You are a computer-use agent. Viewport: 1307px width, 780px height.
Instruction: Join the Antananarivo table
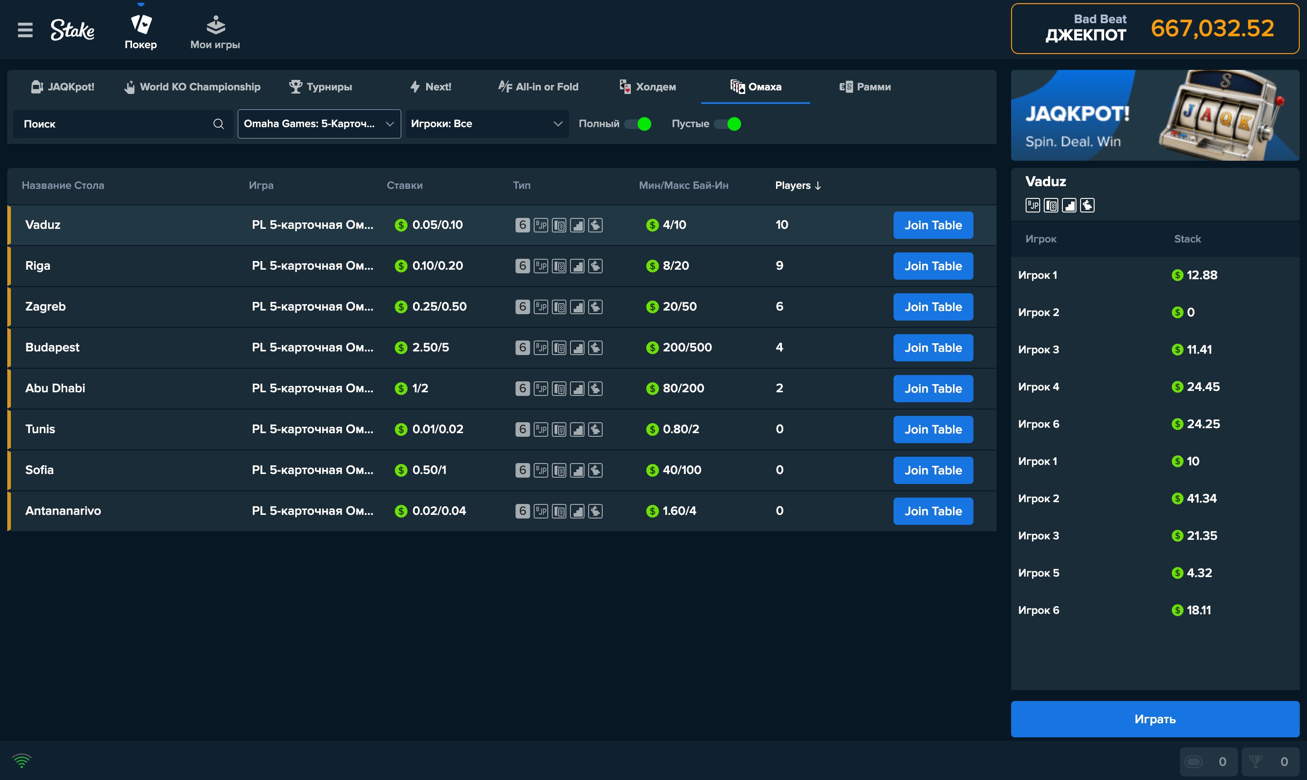(x=934, y=511)
